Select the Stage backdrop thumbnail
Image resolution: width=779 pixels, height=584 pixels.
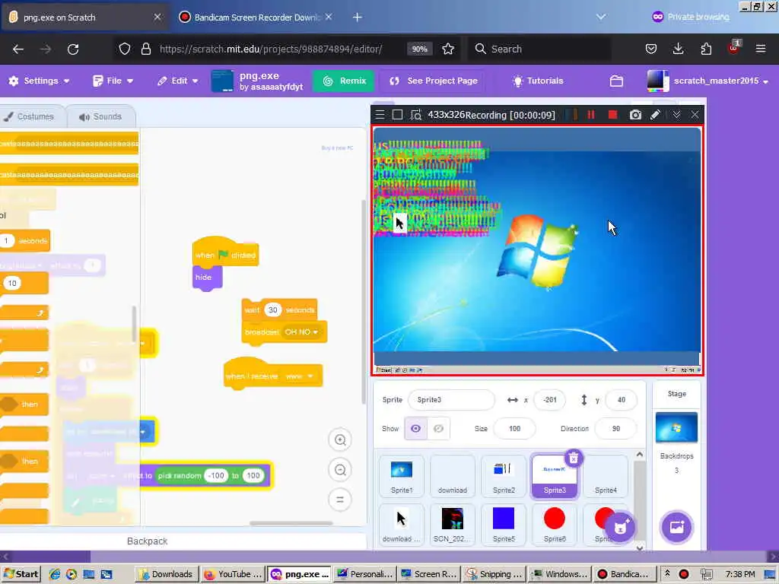coord(676,427)
